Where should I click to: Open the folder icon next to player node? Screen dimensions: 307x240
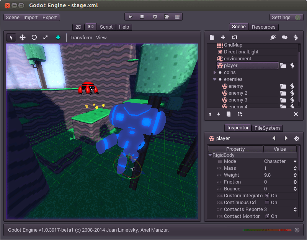(283, 65)
